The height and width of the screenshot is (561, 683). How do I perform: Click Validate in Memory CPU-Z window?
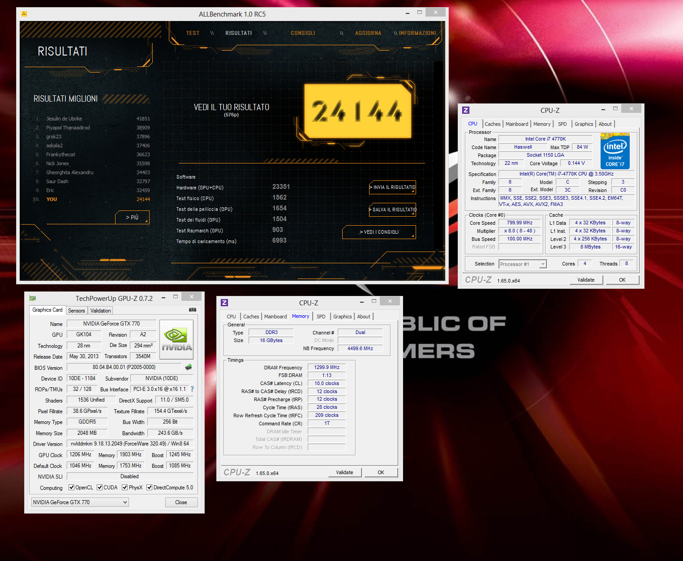(344, 472)
